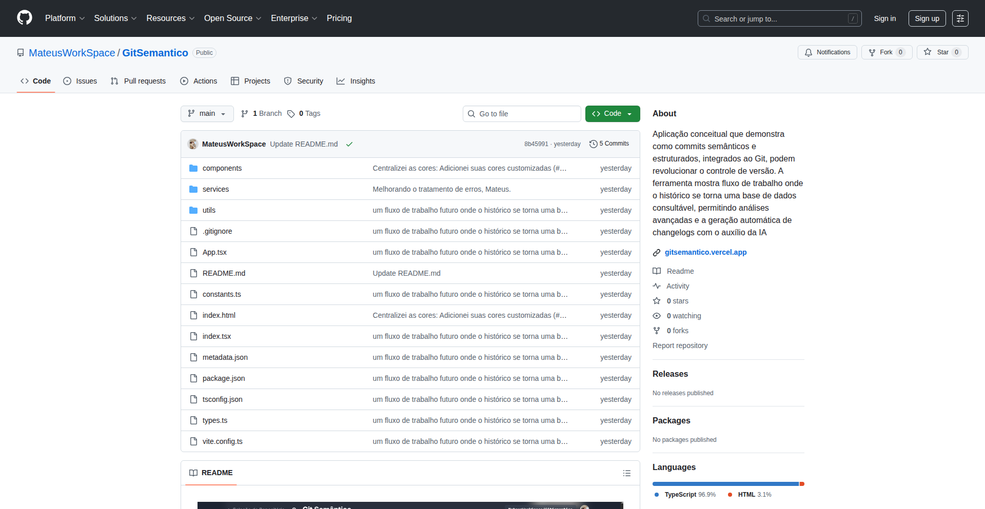Screen dimensions: 985x509
Task: Star the GitSemantico repository
Action: click(942, 52)
